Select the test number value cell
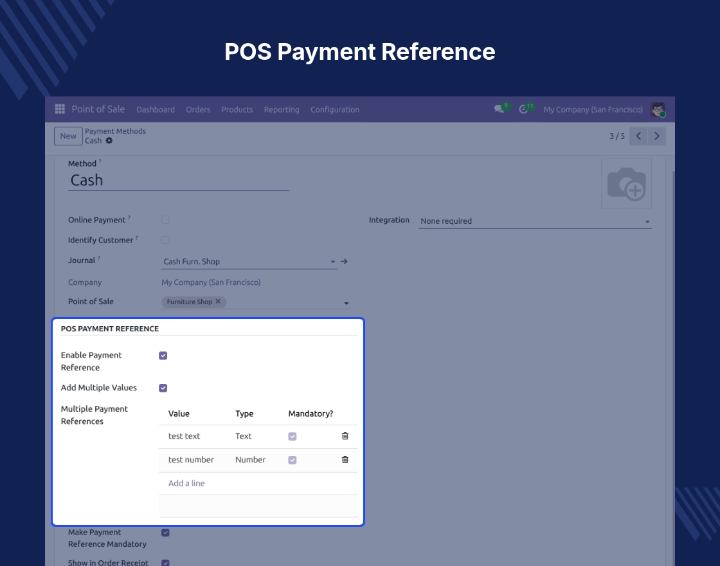 coord(191,459)
